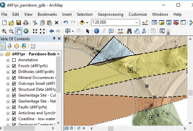Image resolution: width=193 pixels, height=131 pixels.
Task: Toggle Coastline - low-water layer checkbox
Action: click(14, 119)
